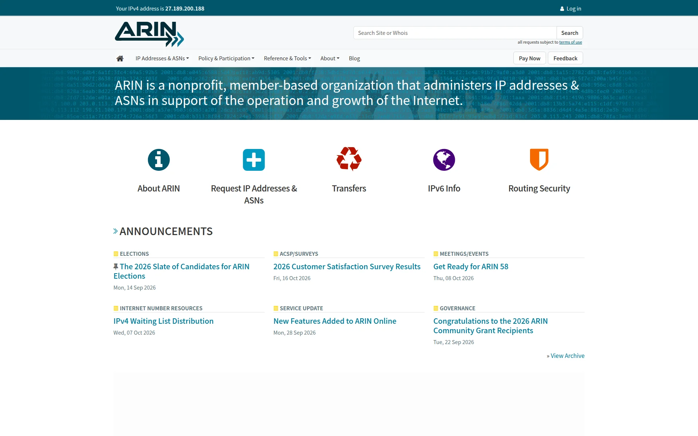698x436 pixels.
Task: Open New Features Added to ARIN Online
Action: pyautogui.click(x=335, y=321)
